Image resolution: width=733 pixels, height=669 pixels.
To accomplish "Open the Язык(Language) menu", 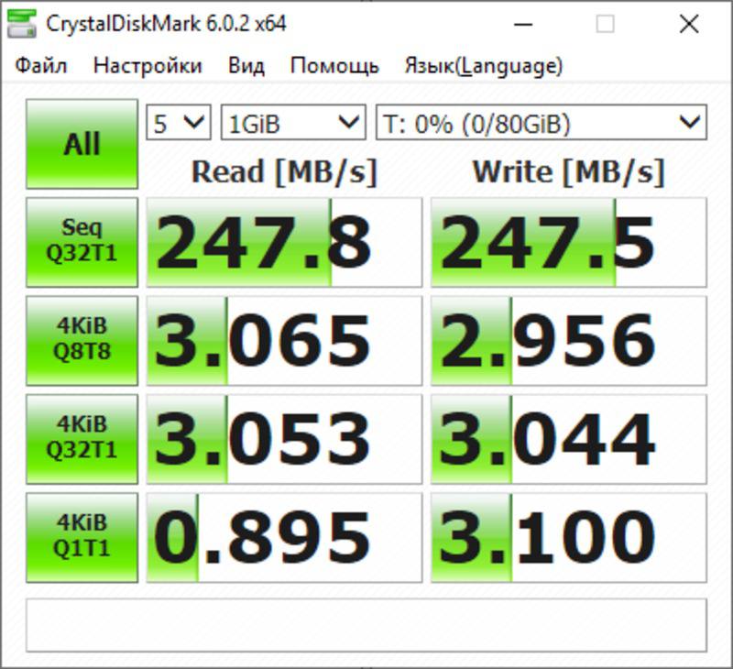I will pos(484,65).
